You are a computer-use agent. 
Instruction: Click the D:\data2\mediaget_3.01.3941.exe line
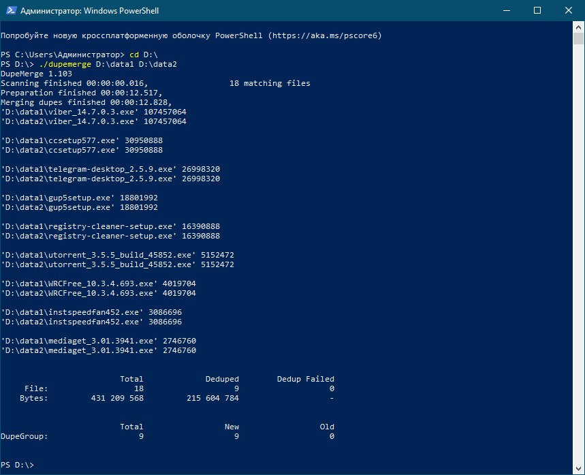(x=99, y=350)
